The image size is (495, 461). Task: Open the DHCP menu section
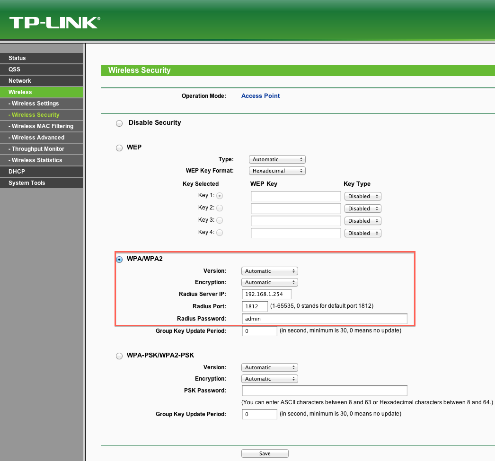pos(41,172)
